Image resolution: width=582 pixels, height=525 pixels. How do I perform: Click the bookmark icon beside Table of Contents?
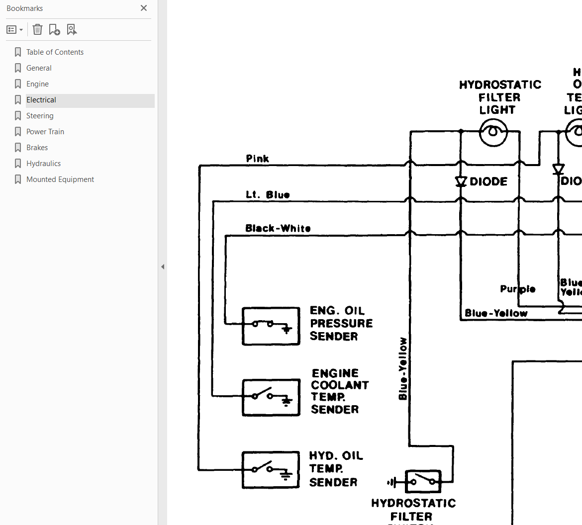(18, 52)
